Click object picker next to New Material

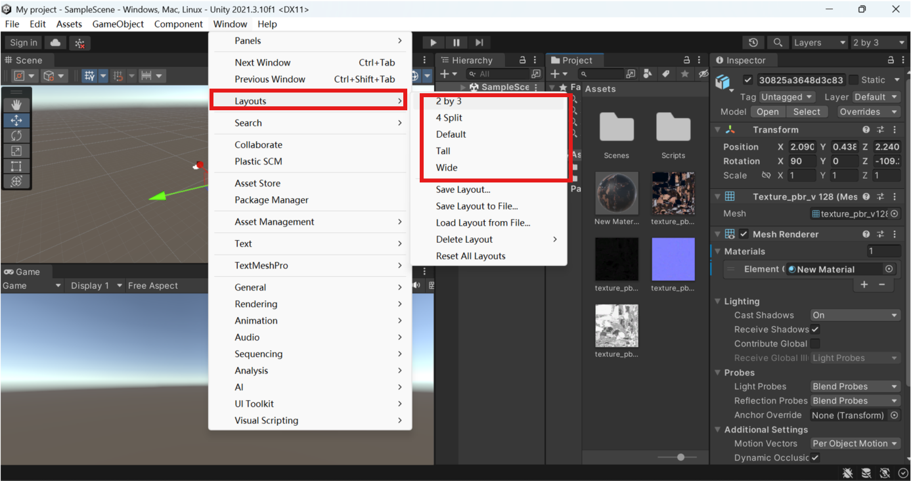889,269
